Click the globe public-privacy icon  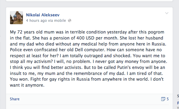[x=70, y=20]
